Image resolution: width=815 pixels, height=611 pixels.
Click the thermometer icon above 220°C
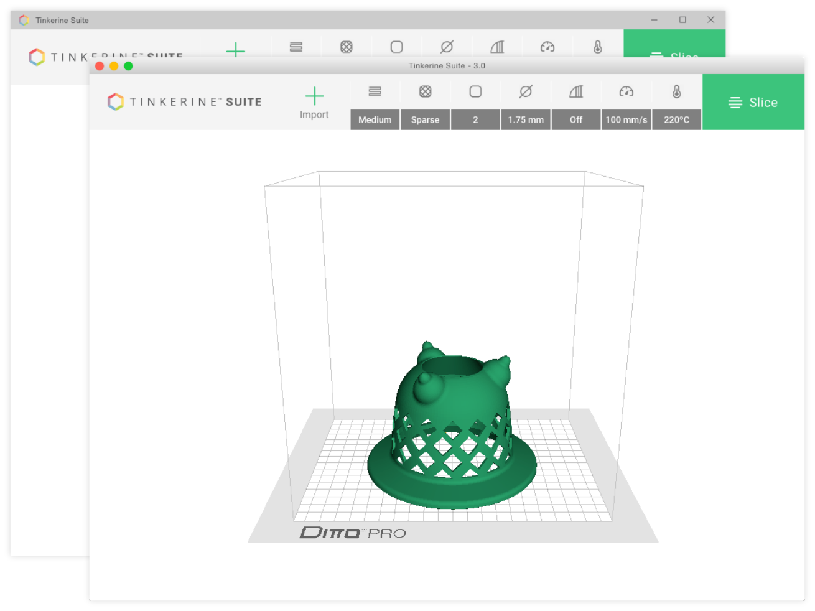[x=676, y=91]
